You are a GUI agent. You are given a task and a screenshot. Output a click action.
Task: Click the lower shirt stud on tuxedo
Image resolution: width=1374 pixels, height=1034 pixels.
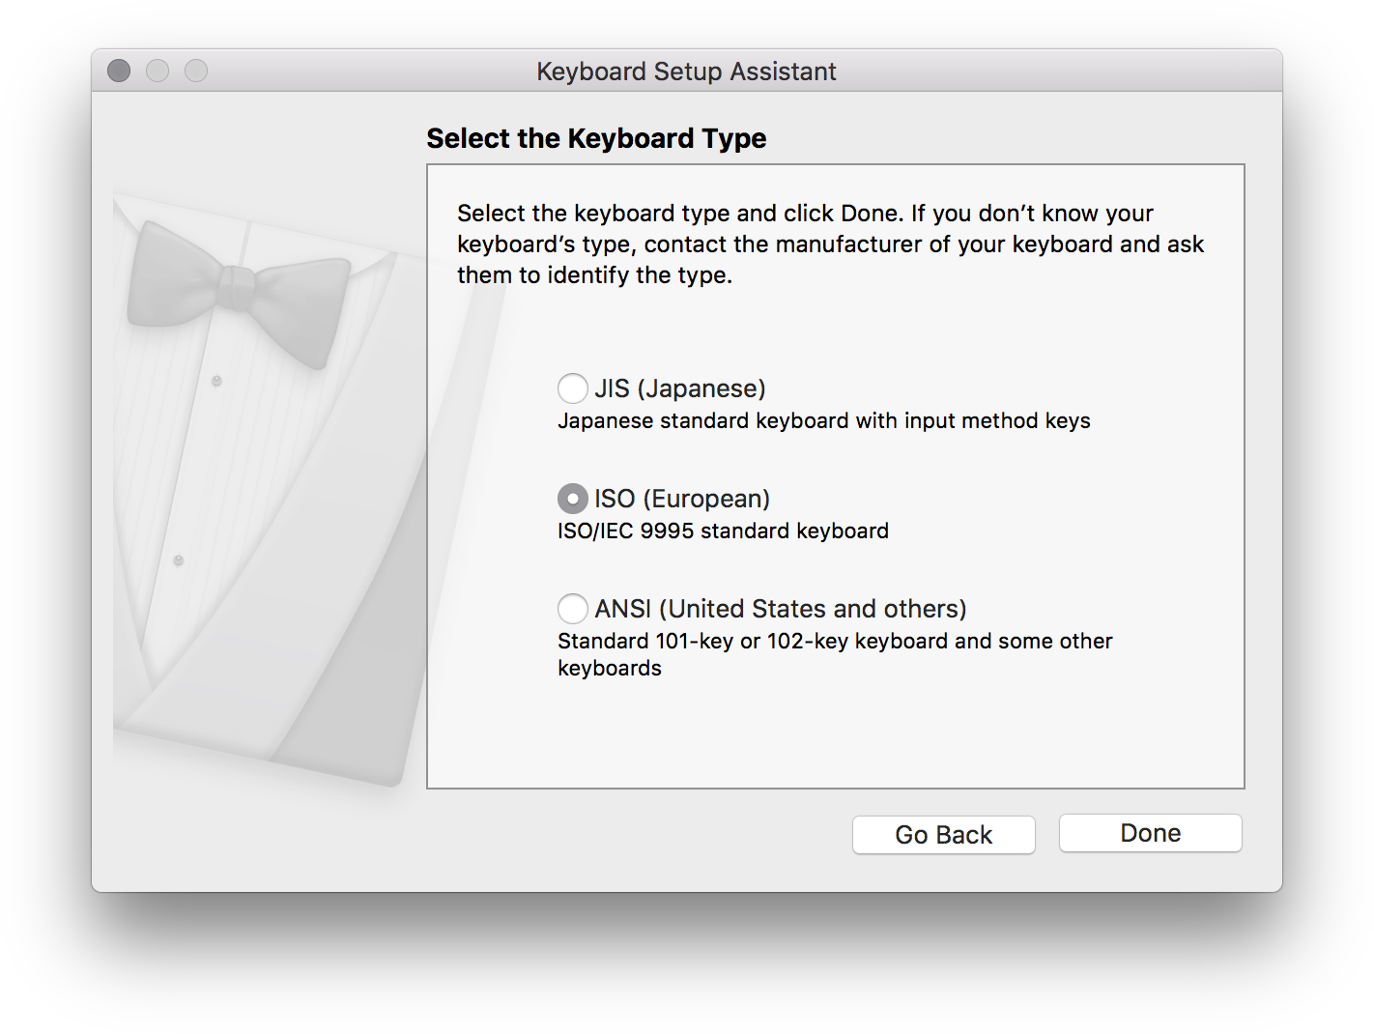click(178, 560)
